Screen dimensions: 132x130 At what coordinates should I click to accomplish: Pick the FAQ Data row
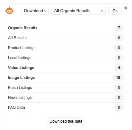click(x=66, y=108)
